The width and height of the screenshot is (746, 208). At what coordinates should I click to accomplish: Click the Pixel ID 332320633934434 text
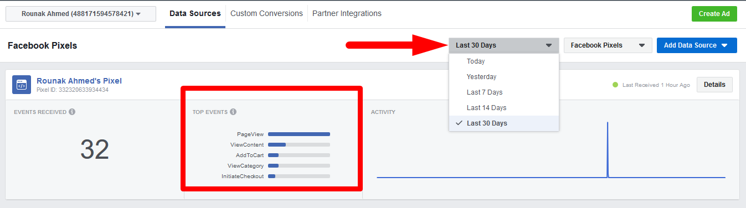pos(73,90)
